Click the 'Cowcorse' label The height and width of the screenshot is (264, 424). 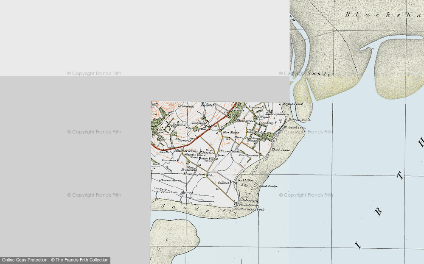[x=169, y=160]
